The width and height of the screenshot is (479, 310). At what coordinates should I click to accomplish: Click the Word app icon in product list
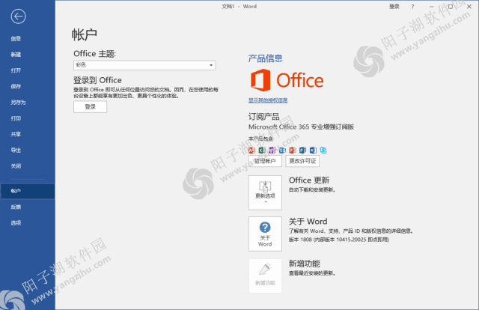click(313, 150)
